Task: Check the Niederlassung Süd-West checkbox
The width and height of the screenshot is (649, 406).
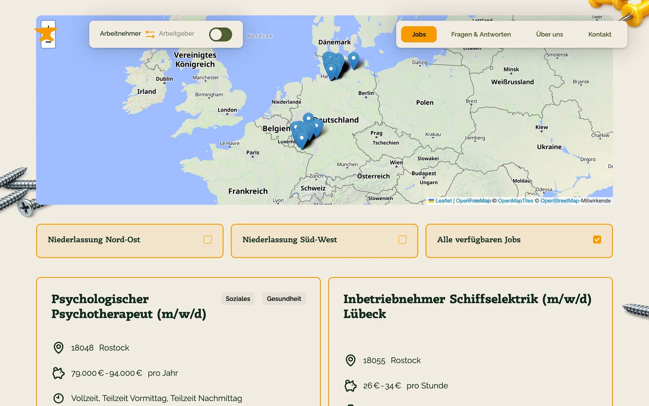Action: [402, 240]
